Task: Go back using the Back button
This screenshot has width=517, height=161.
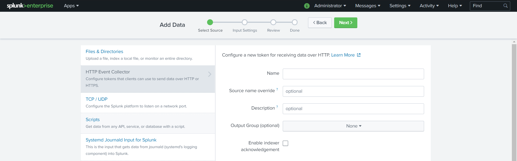Action: coord(320,23)
